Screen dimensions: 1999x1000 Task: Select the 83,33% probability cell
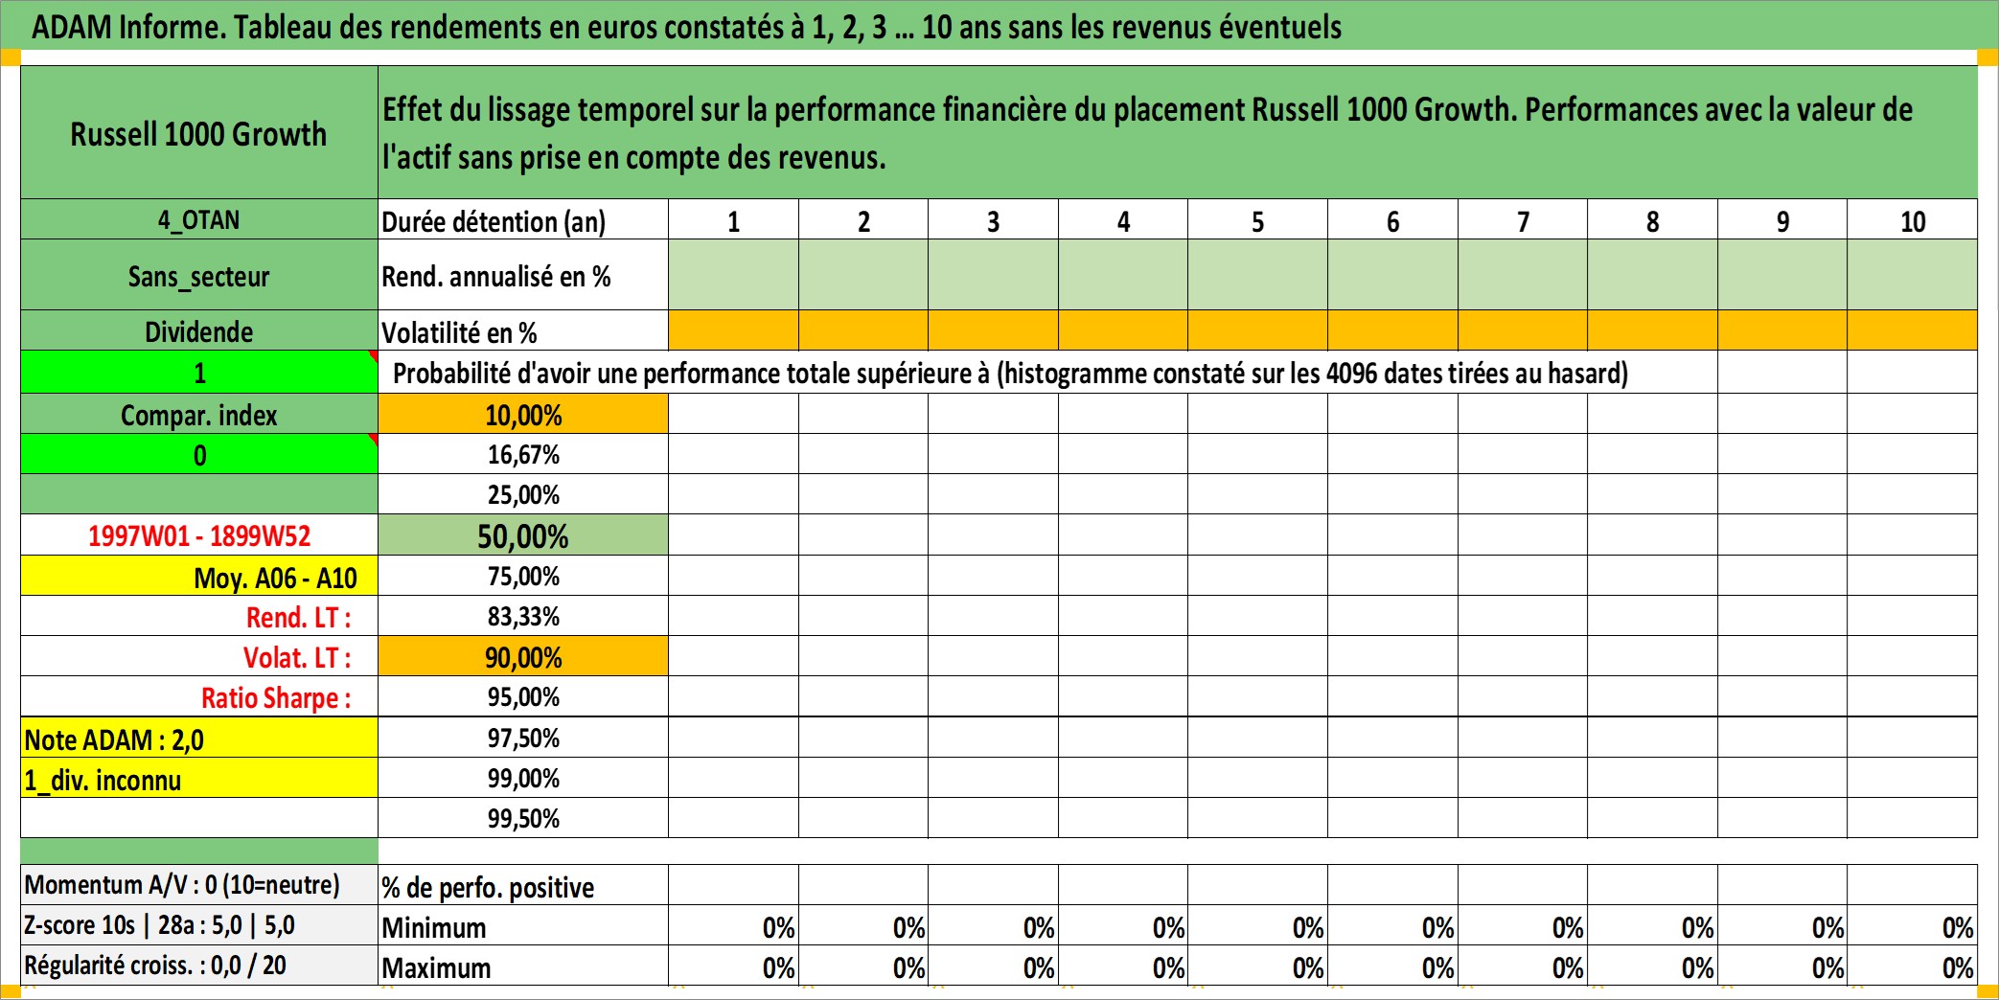tap(523, 616)
